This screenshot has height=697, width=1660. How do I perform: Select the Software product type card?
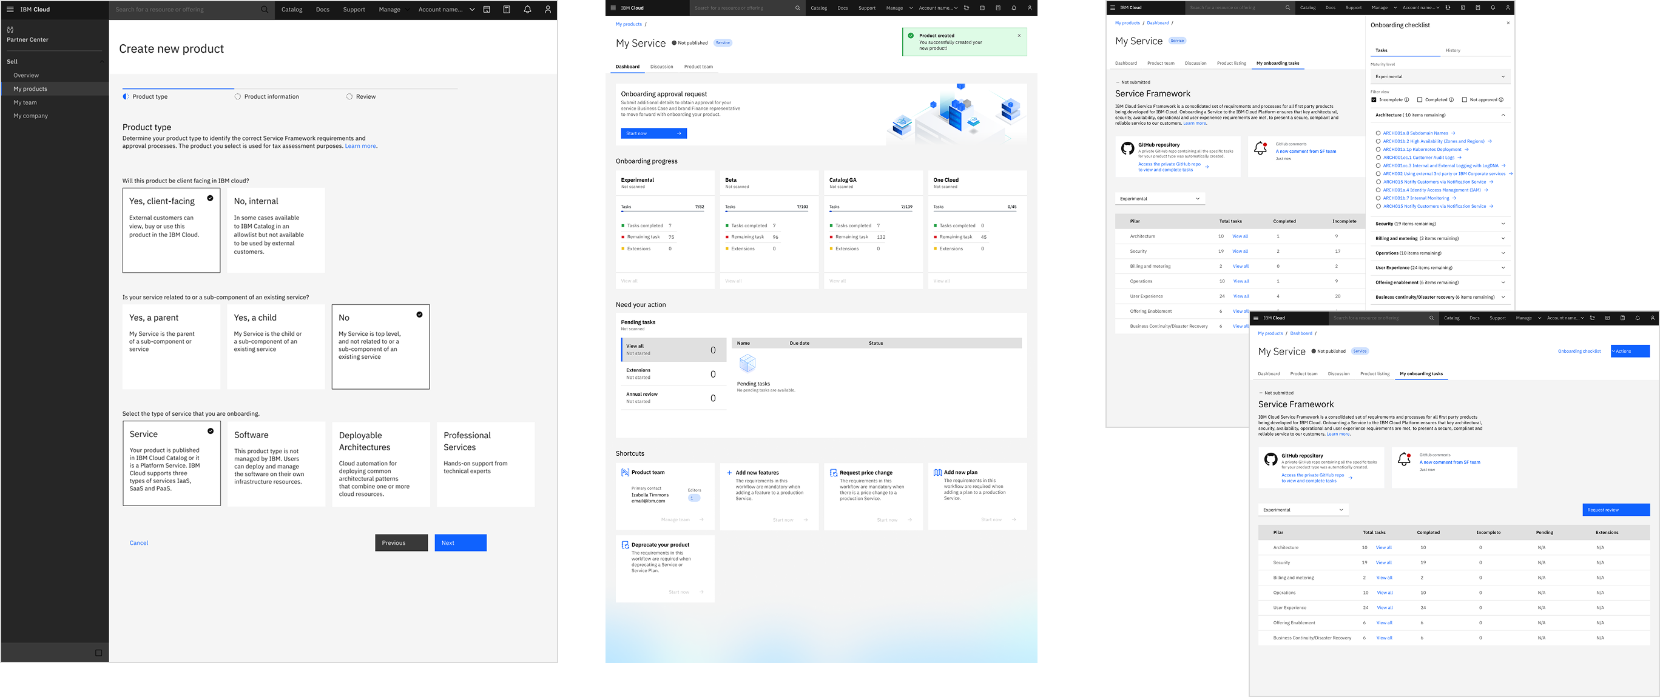coord(276,464)
